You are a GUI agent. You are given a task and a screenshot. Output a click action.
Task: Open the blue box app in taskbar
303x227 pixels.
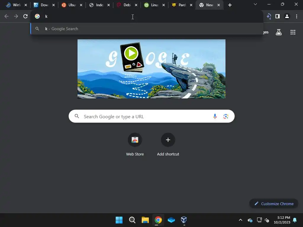(171, 220)
